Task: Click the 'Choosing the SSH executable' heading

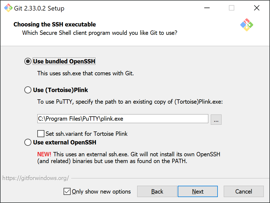Action: tap(55, 24)
